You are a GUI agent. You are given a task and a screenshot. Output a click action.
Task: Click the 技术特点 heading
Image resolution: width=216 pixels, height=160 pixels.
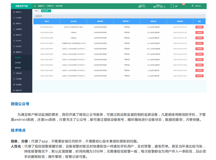(x=18, y=130)
